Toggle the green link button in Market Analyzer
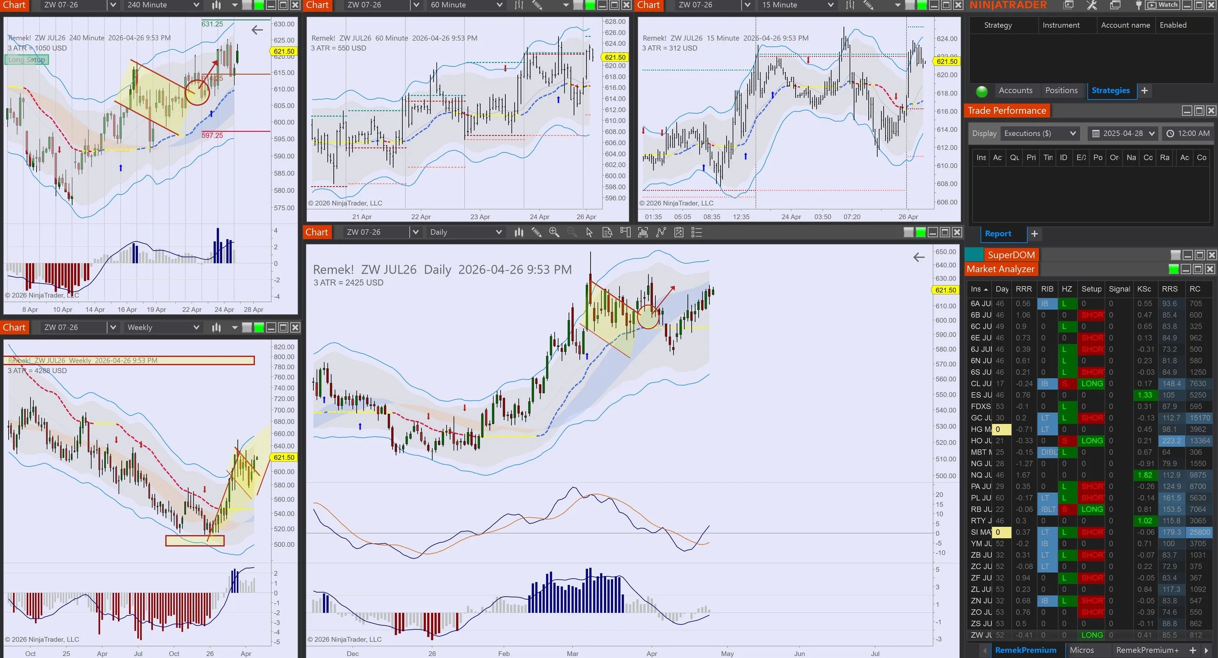 point(1174,269)
